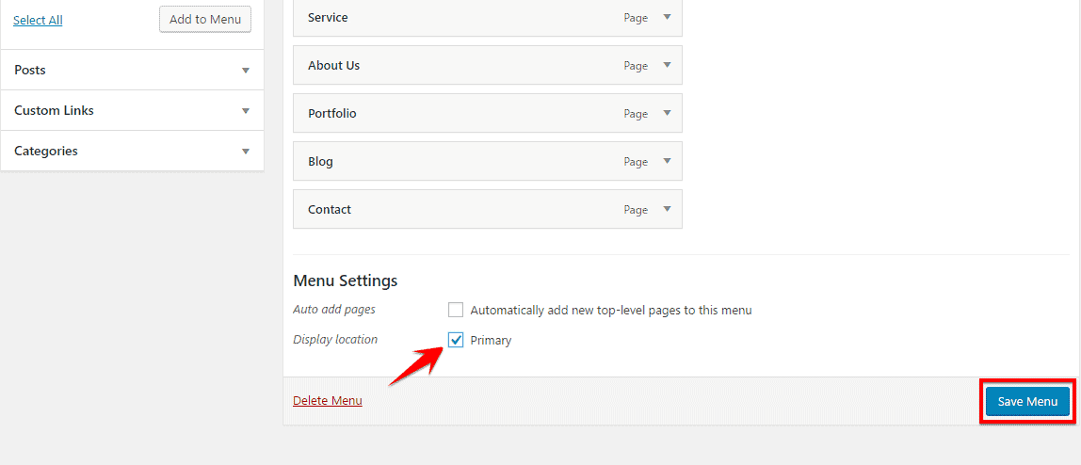Select the Blog menu item title

[320, 161]
